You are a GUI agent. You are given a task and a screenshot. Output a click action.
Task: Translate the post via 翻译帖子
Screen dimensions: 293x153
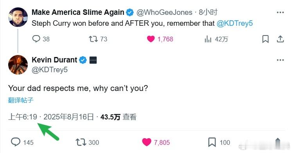[x=21, y=100]
